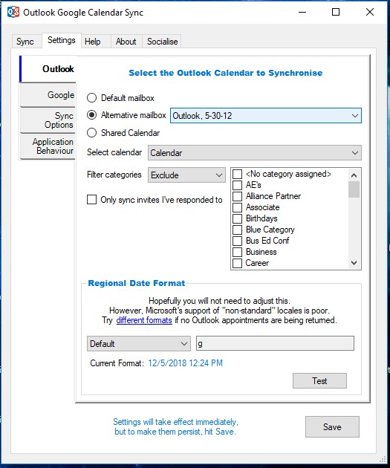Image resolution: width=390 pixels, height=468 pixels.
Task: Open the Filter categories Exclude dropdown
Action: click(x=186, y=175)
